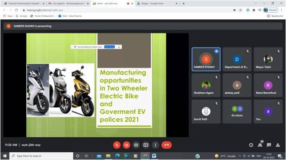This screenshot has width=286, height=160.
Task: Click the meet.google.com address bar
Action: tap(126, 10)
